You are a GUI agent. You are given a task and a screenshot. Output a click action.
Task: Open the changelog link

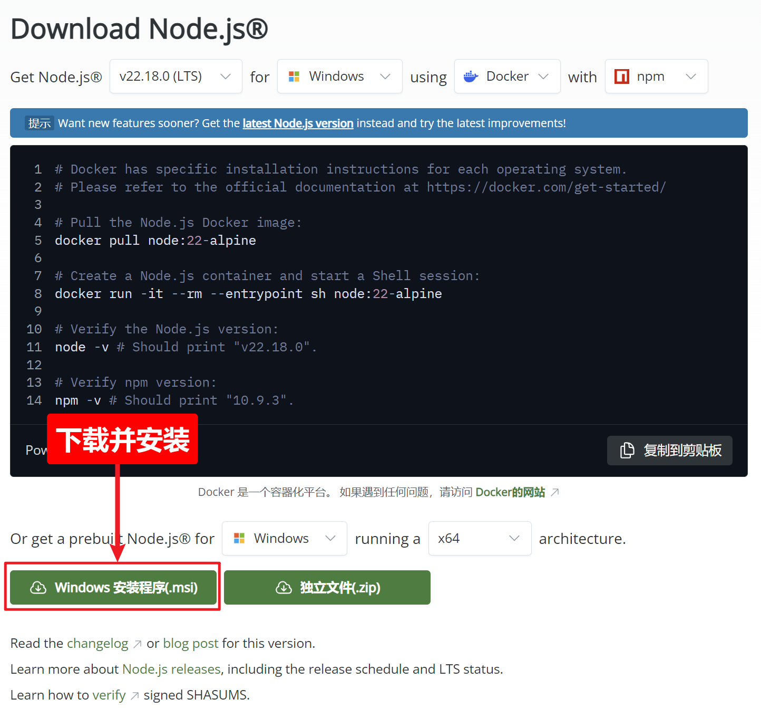(x=97, y=644)
